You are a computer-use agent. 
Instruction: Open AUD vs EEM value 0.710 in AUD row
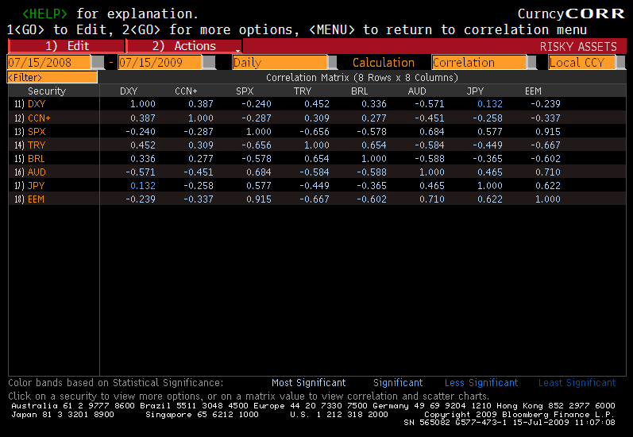click(548, 172)
